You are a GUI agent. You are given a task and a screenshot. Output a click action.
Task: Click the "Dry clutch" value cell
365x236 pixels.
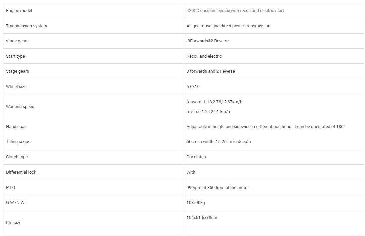pyautogui.click(x=196, y=157)
